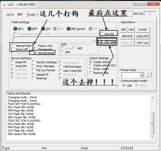The image size is (161, 151).
Task: Choose the Enter Codes radio option
Action: [x=91, y=69]
